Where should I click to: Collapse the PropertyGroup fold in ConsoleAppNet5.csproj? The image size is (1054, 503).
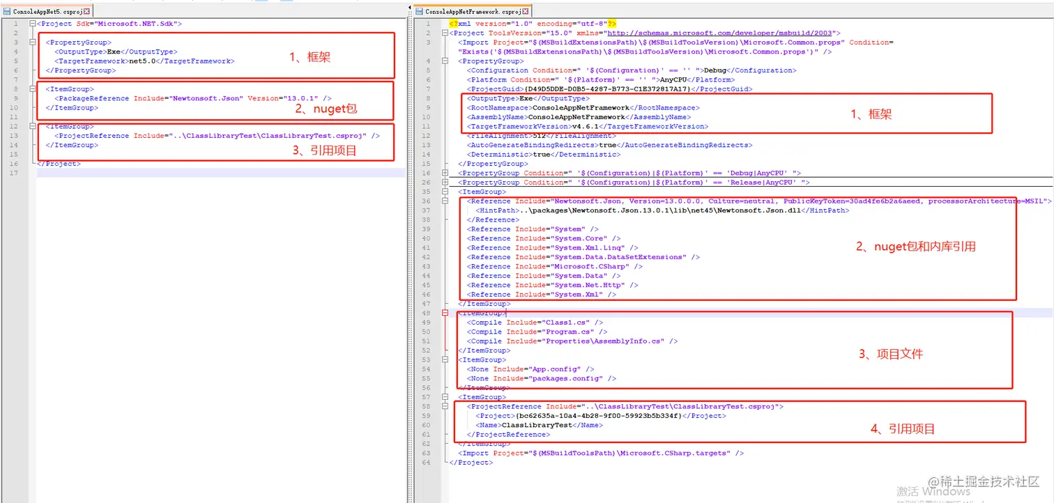click(33, 42)
